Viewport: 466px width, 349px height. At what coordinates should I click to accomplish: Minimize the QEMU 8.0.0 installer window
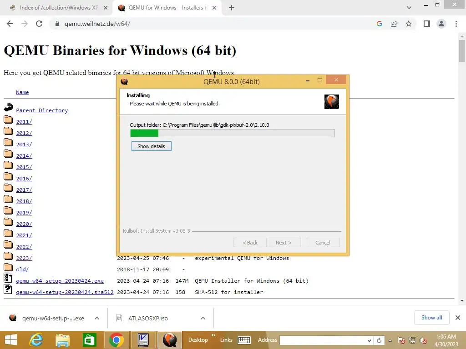(308, 80)
